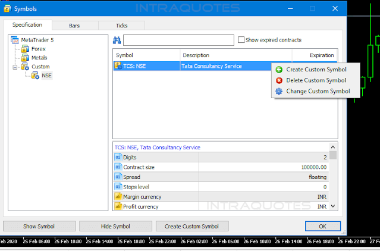Select the NSE tree item

coord(46,76)
